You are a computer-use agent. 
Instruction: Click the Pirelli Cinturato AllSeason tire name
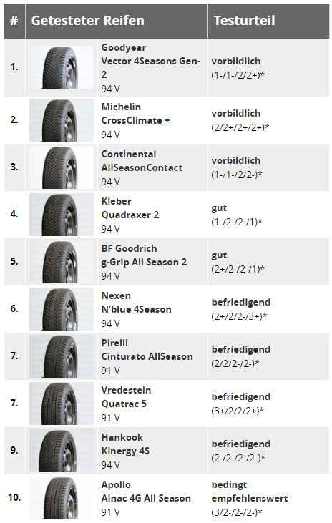coord(147,350)
